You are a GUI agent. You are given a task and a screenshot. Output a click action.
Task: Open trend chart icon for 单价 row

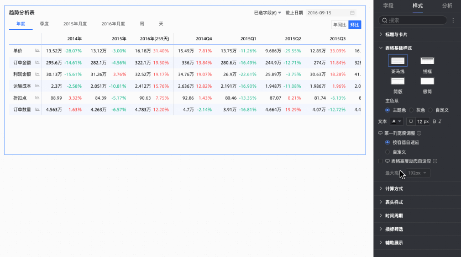(38, 50)
